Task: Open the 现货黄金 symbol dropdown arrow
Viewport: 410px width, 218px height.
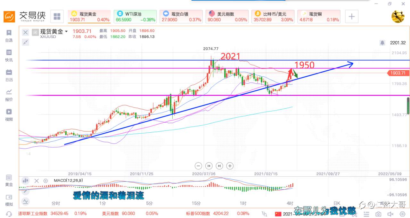Action: [x=66, y=31]
